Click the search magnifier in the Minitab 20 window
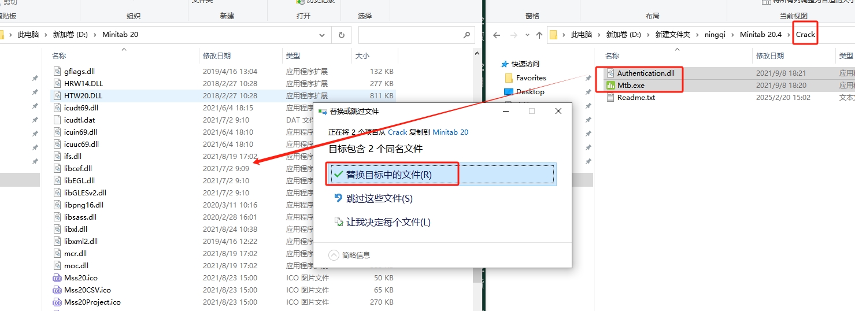Image resolution: width=855 pixels, height=311 pixels. coord(467,35)
